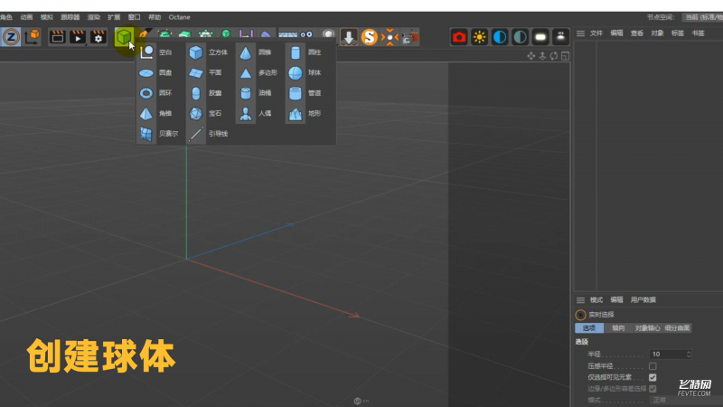The image size is (723, 407).
Task: Click the orange S plugin icon
Action: click(x=369, y=37)
